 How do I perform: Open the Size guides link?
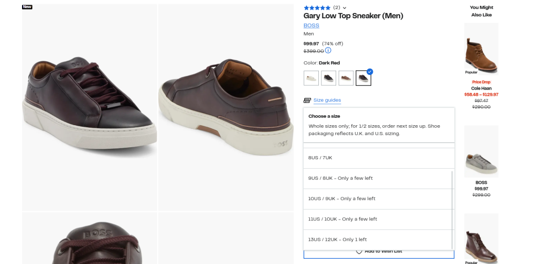click(x=327, y=100)
